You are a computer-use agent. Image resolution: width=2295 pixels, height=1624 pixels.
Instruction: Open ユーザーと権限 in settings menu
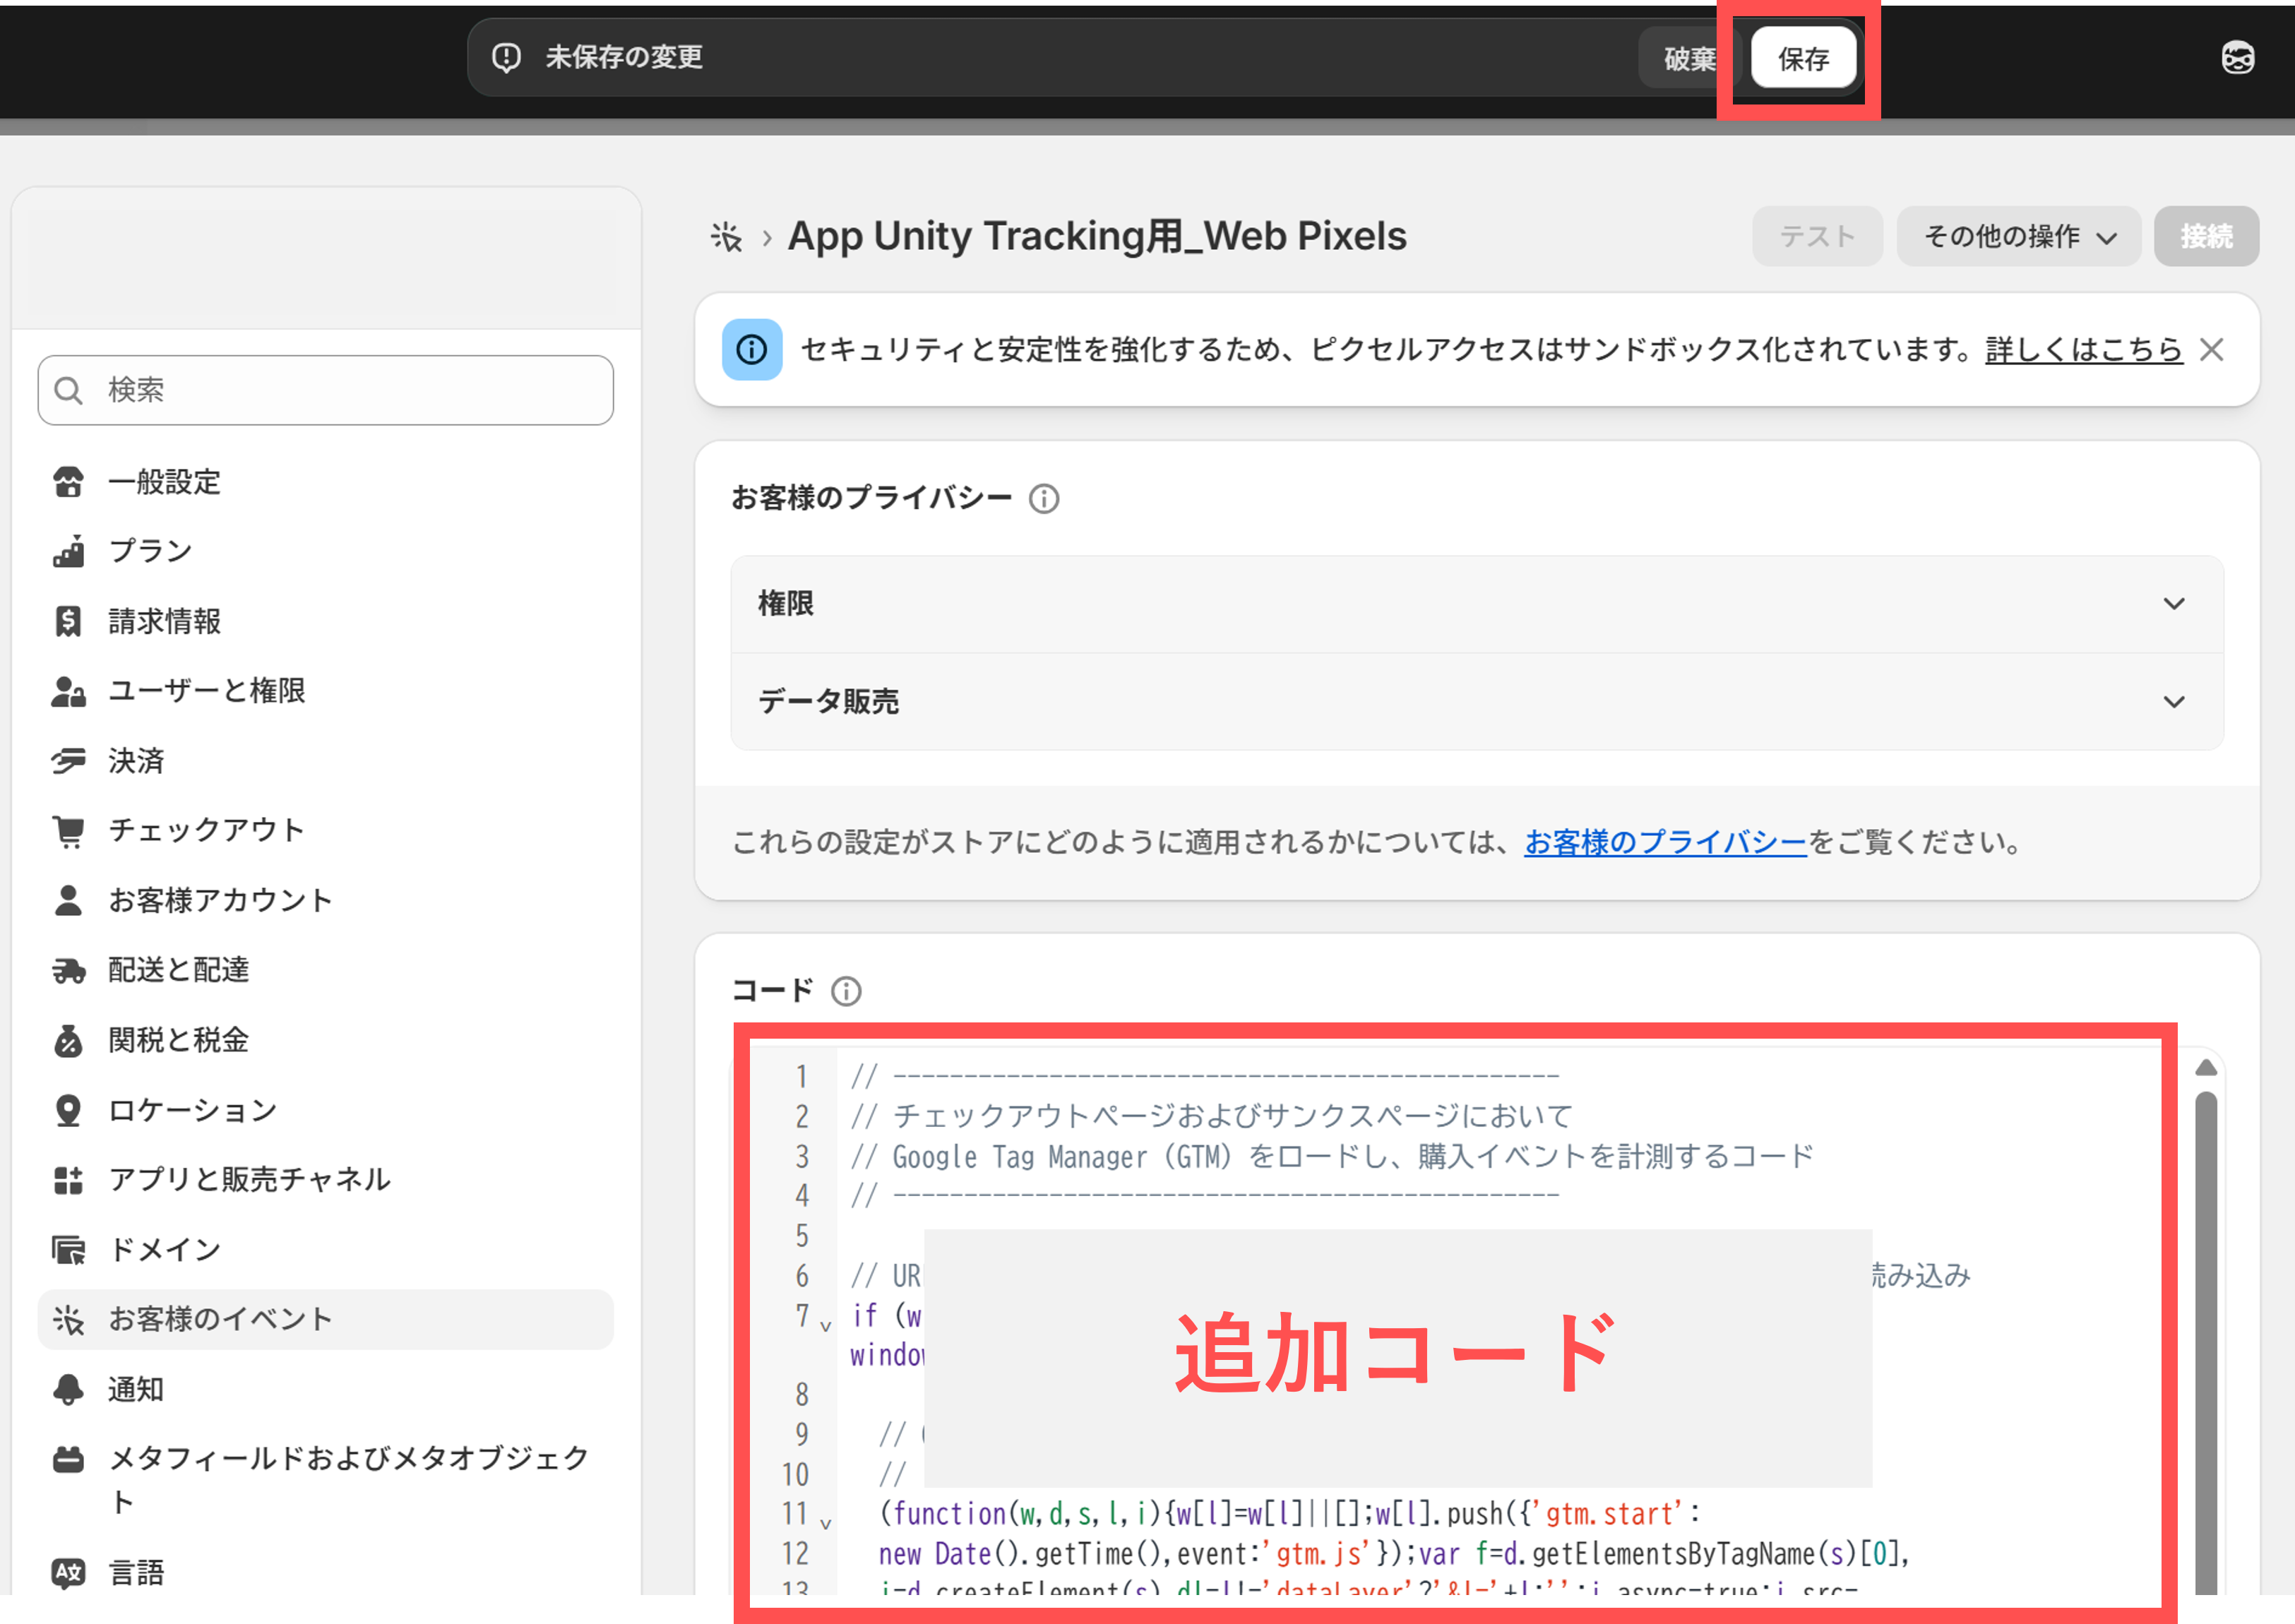[326, 691]
